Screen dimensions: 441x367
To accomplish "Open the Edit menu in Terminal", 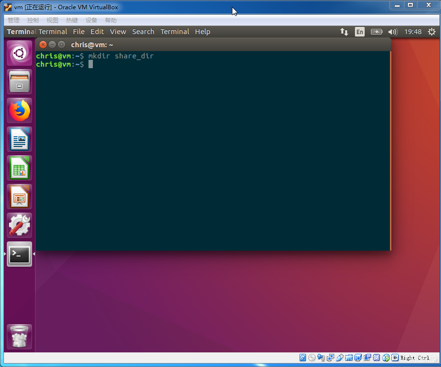I will point(97,32).
